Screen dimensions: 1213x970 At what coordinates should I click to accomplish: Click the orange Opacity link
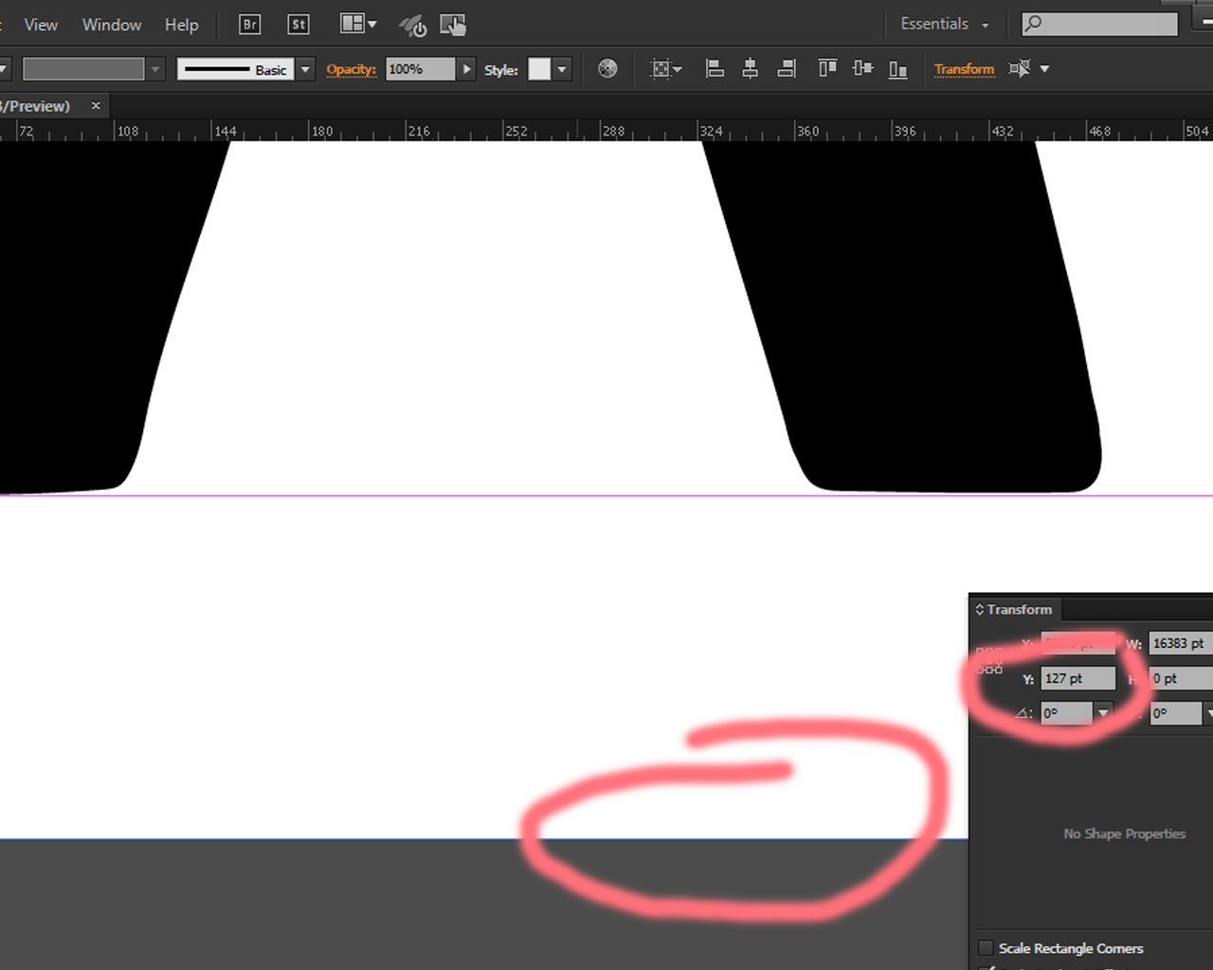tap(352, 69)
